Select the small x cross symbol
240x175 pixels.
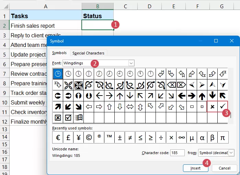coord(212,107)
